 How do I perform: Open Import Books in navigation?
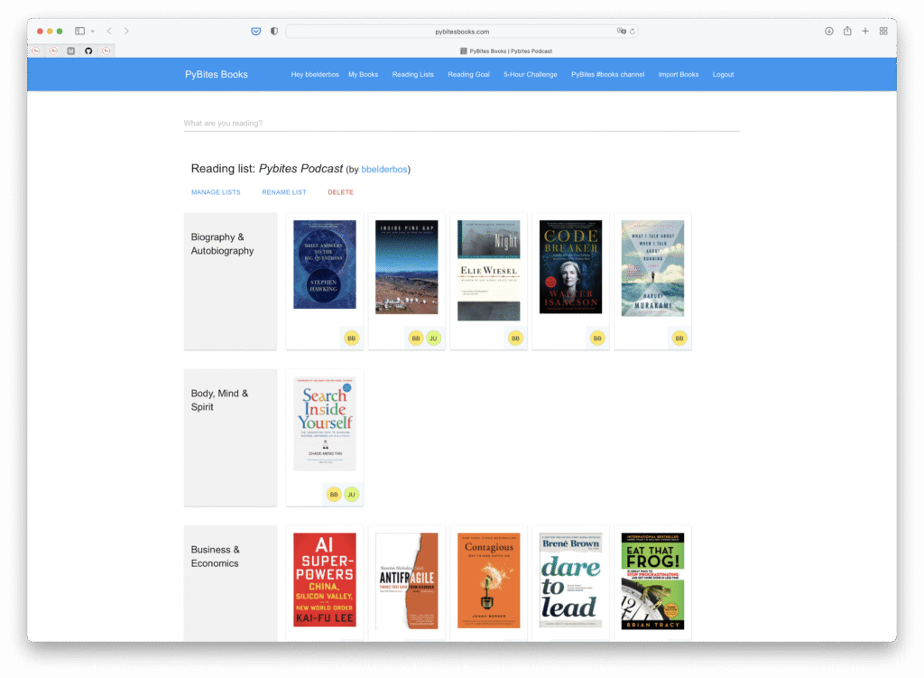click(679, 75)
